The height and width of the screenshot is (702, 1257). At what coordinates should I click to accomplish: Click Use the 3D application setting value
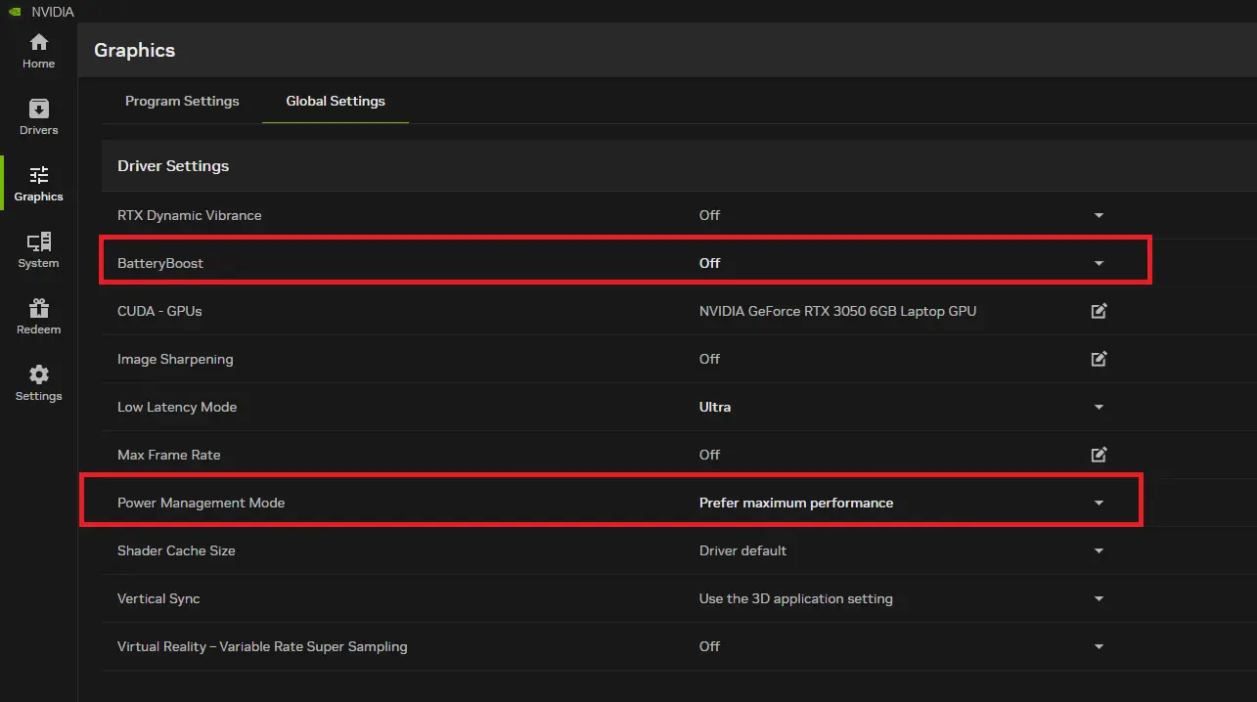pos(796,598)
